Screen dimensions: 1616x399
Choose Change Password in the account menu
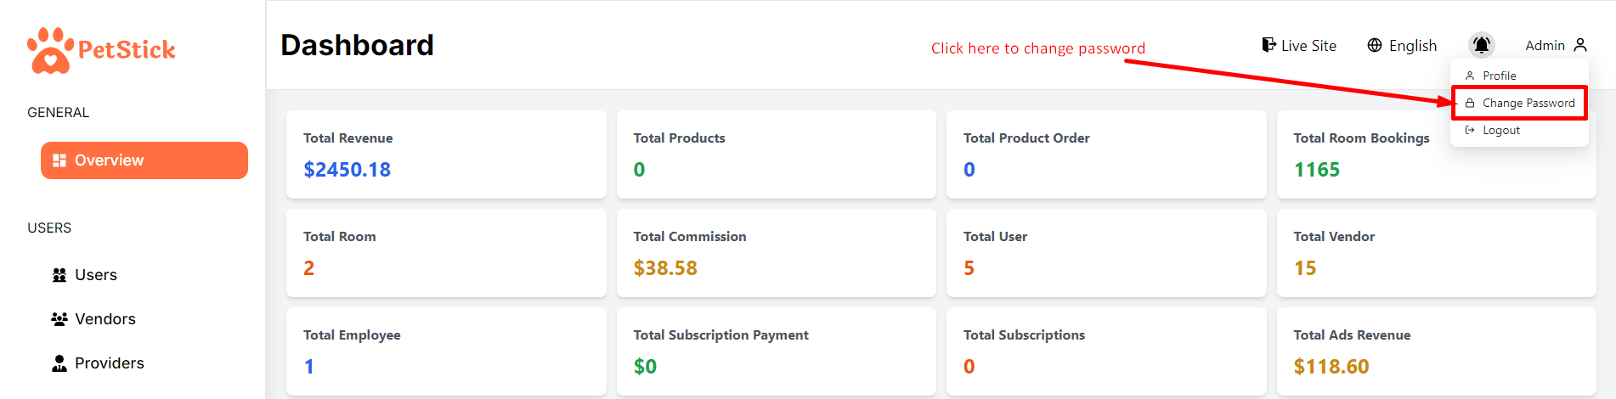click(1528, 103)
